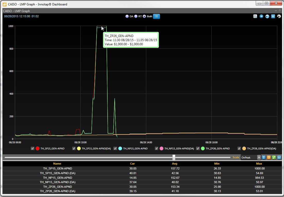Click the red TH_SP15_GEN-APND color swatch
The image size is (284, 197).
pos(38,148)
